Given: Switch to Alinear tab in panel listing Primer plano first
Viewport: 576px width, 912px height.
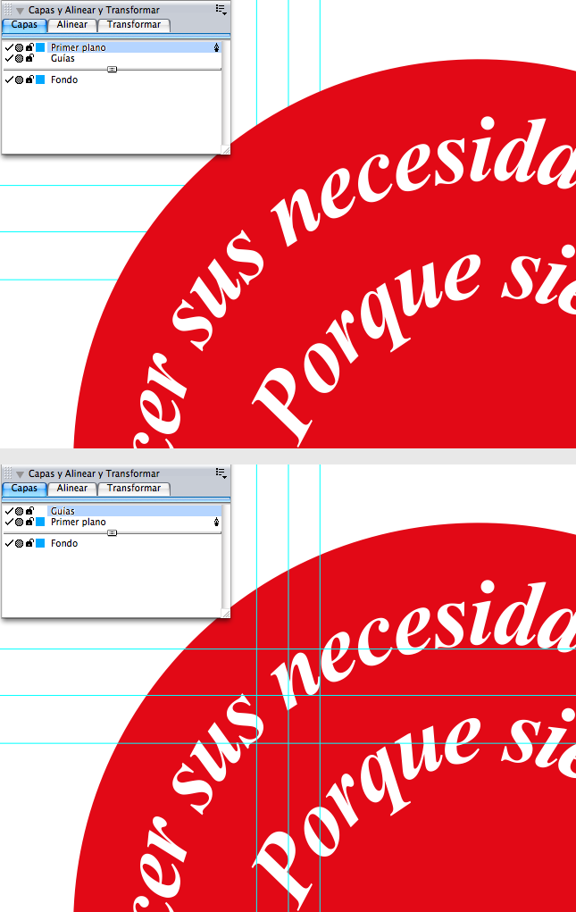Looking at the screenshot, I should [72, 24].
